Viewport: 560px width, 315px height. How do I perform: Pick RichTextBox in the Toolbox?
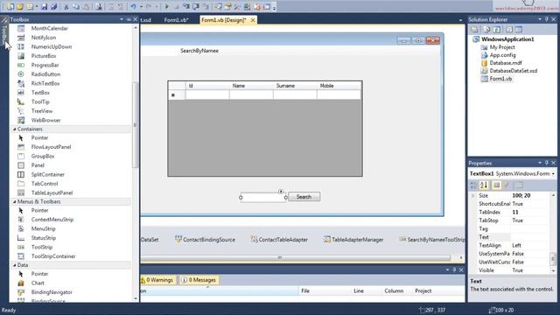[45, 83]
